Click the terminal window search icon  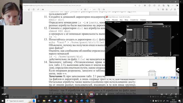(163, 26)
